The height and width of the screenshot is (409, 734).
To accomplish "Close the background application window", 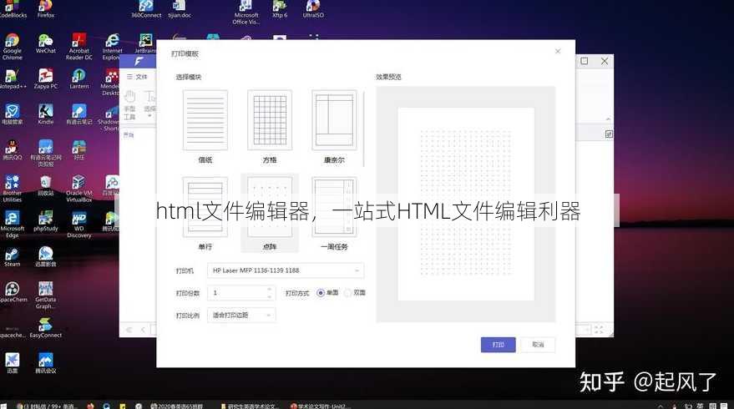I will 605,61.
